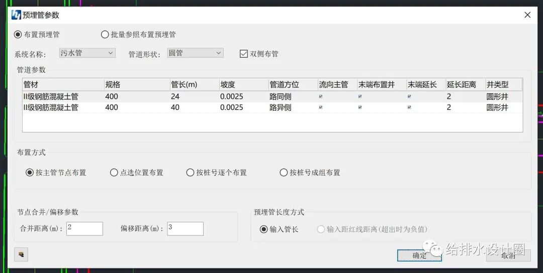The height and width of the screenshot is (273, 543).
Task: Choose 点选位置布置 radio button
Action: click(x=136, y=173)
